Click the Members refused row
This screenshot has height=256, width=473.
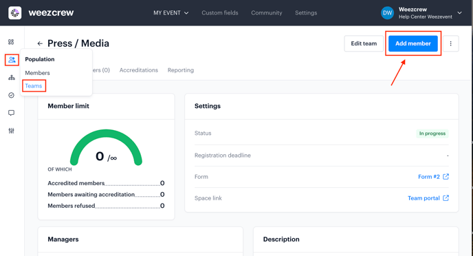point(106,206)
